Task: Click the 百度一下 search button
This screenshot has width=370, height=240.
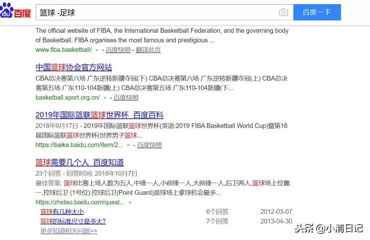Action: 317,12
